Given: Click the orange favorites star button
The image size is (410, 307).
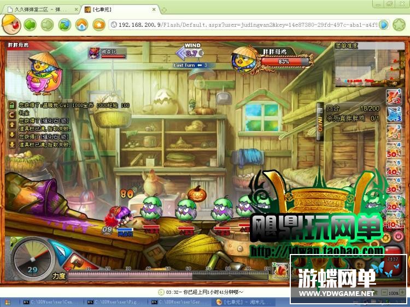Looking at the screenshot, I should pyautogui.click(x=99, y=25).
